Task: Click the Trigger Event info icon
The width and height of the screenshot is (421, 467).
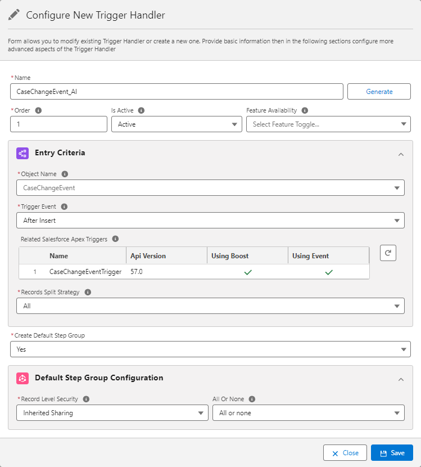Action: [x=64, y=206]
